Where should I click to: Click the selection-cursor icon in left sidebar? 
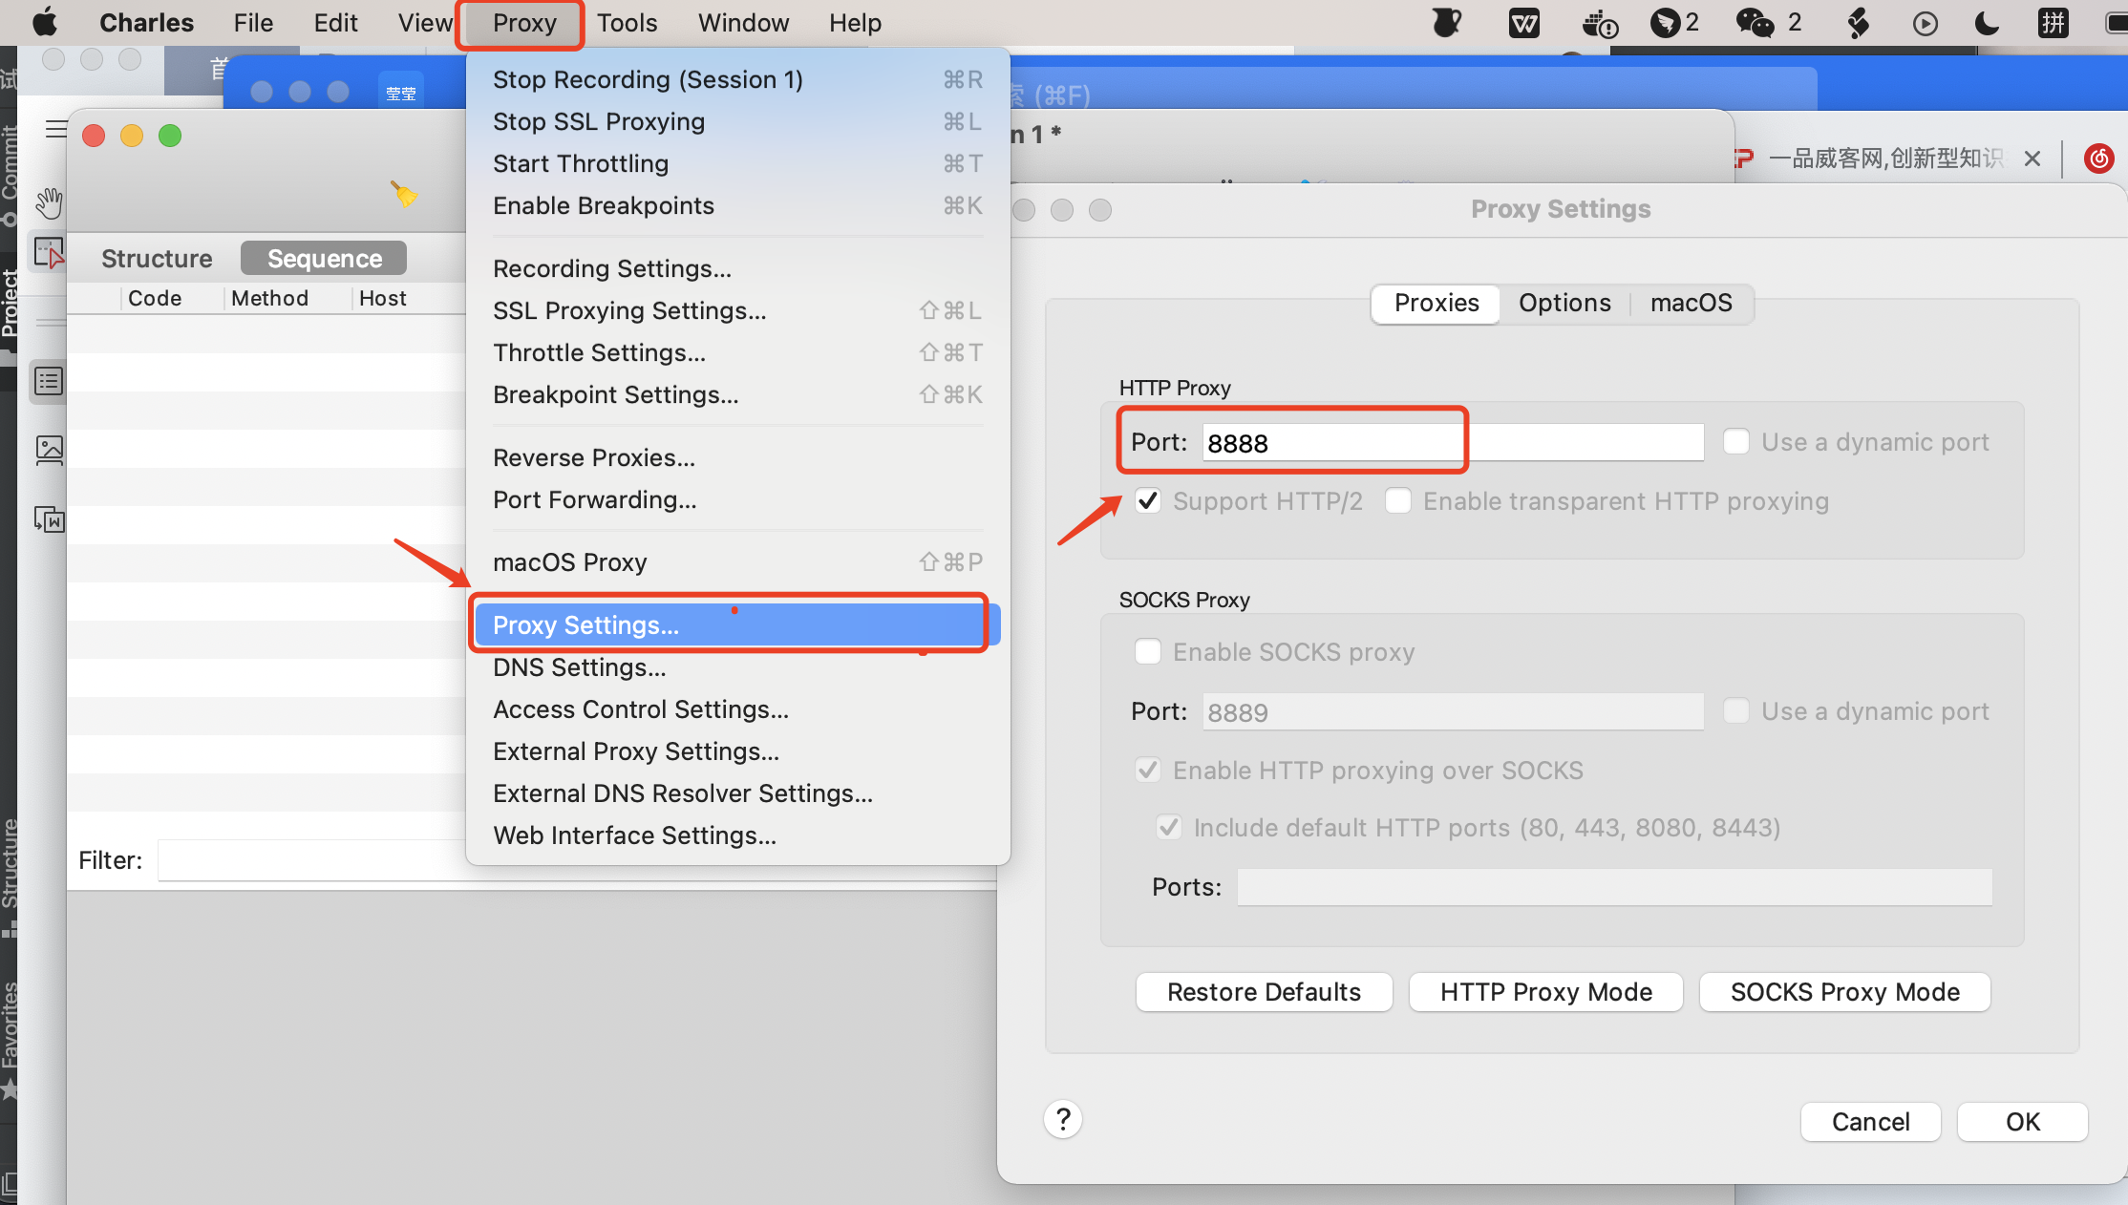point(49,253)
